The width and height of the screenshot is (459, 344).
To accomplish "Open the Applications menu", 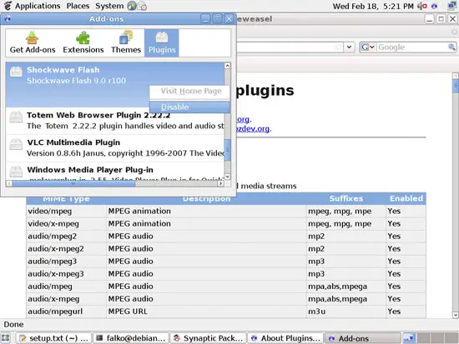I will [38, 6].
